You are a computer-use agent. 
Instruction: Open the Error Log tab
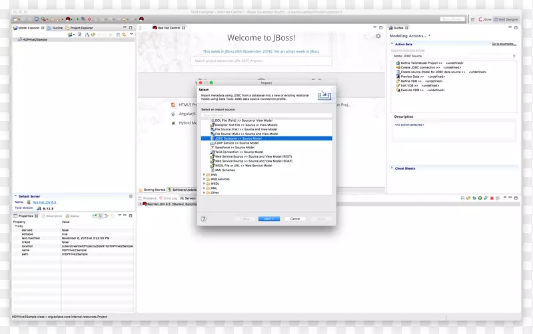169,198
